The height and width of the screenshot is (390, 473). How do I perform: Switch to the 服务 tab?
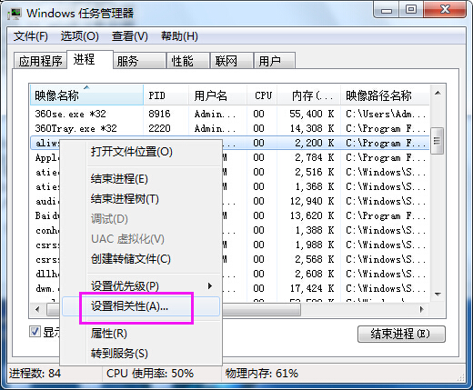(x=139, y=61)
